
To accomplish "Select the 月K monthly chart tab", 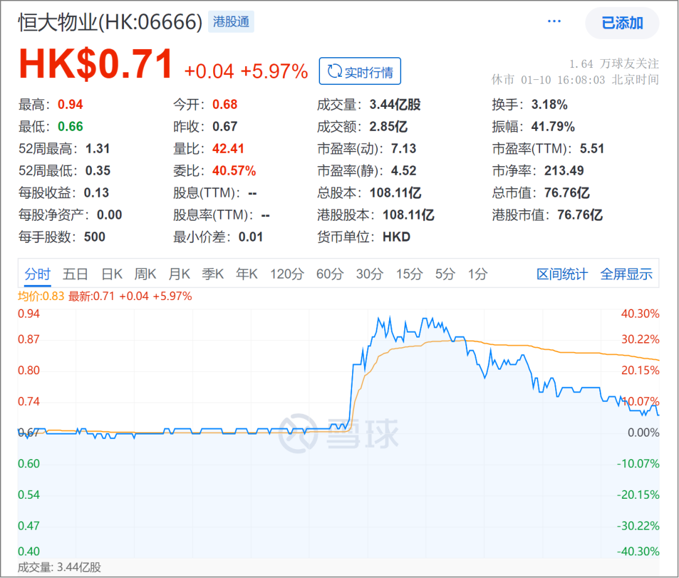I will point(179,274).
